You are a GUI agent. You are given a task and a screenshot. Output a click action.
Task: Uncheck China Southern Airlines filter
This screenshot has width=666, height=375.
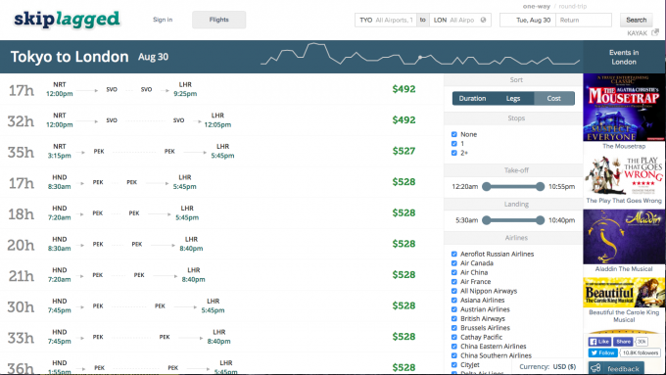(454, 355)
